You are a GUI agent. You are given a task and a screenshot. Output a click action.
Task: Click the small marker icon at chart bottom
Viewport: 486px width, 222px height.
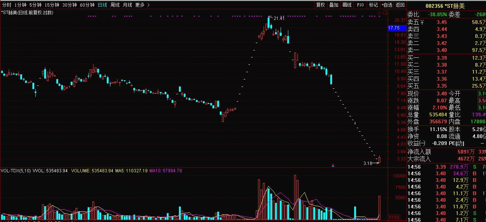333,165
